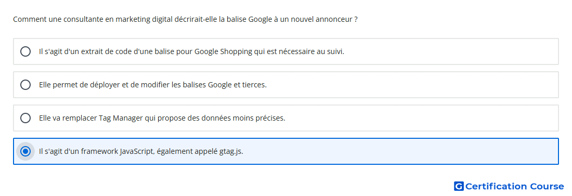Select the radio button for Google Shopping answer
This screenshot has height=196, width=572.
pos(25,51)
